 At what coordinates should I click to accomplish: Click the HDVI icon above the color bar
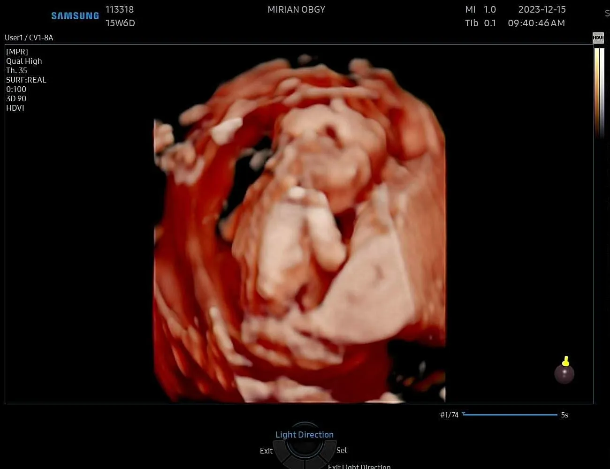598,38
